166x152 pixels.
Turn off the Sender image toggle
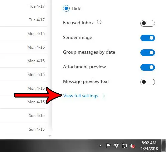point(148,38)
